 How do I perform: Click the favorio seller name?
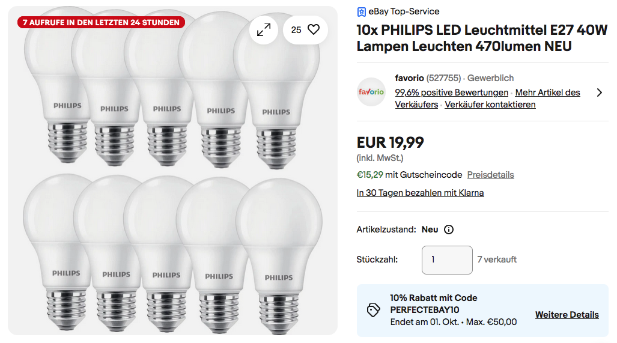click(409, 78)
